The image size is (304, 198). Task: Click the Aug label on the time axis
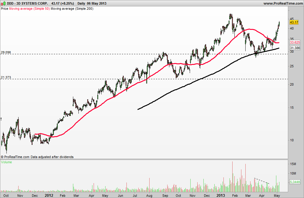[149, 196]
